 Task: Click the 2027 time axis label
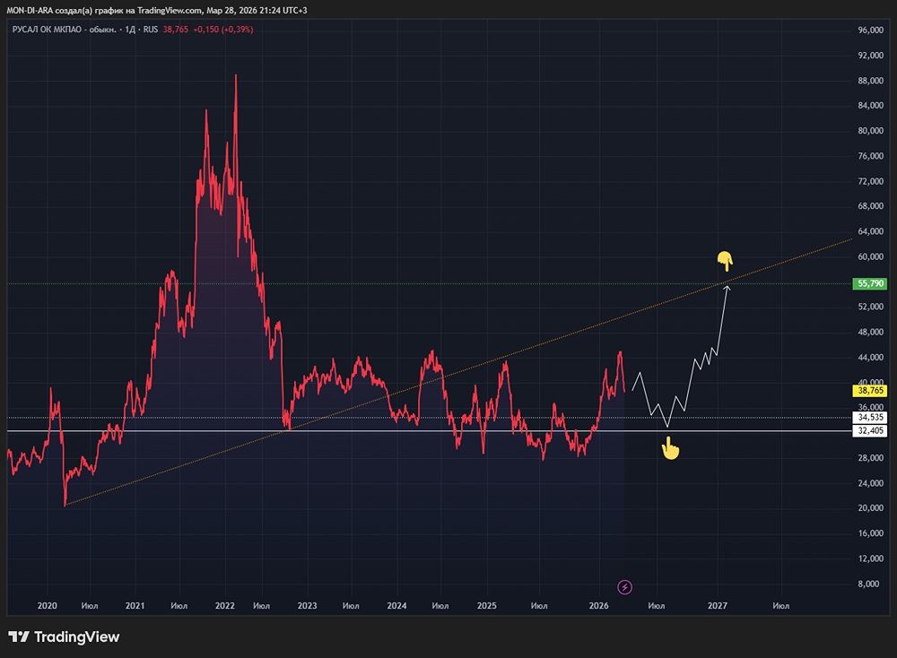[718, 605]
